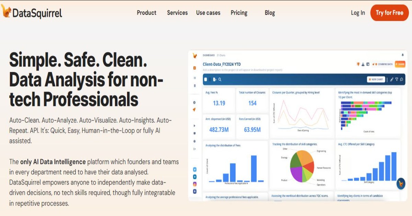Click the DASHBOARD breadcrumb label
The height and width of the screenshot is (216, 412).
[209, 55]
